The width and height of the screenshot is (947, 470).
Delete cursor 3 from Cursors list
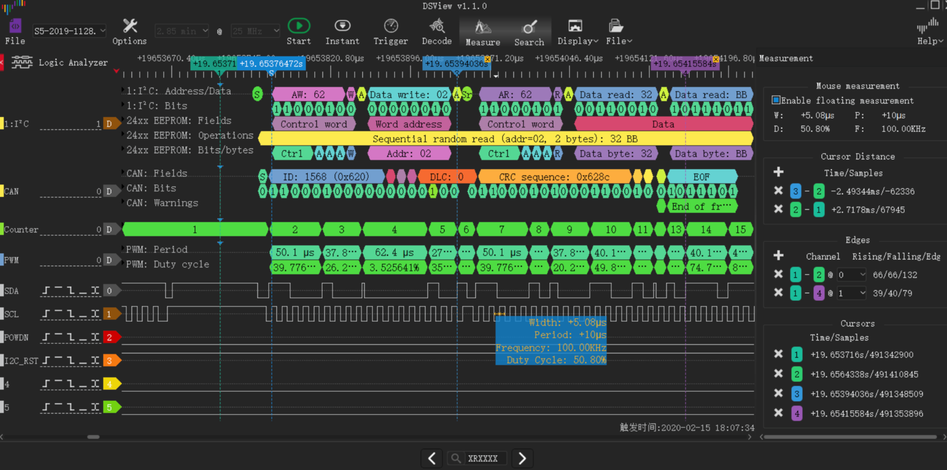click(x=778, y=393)
